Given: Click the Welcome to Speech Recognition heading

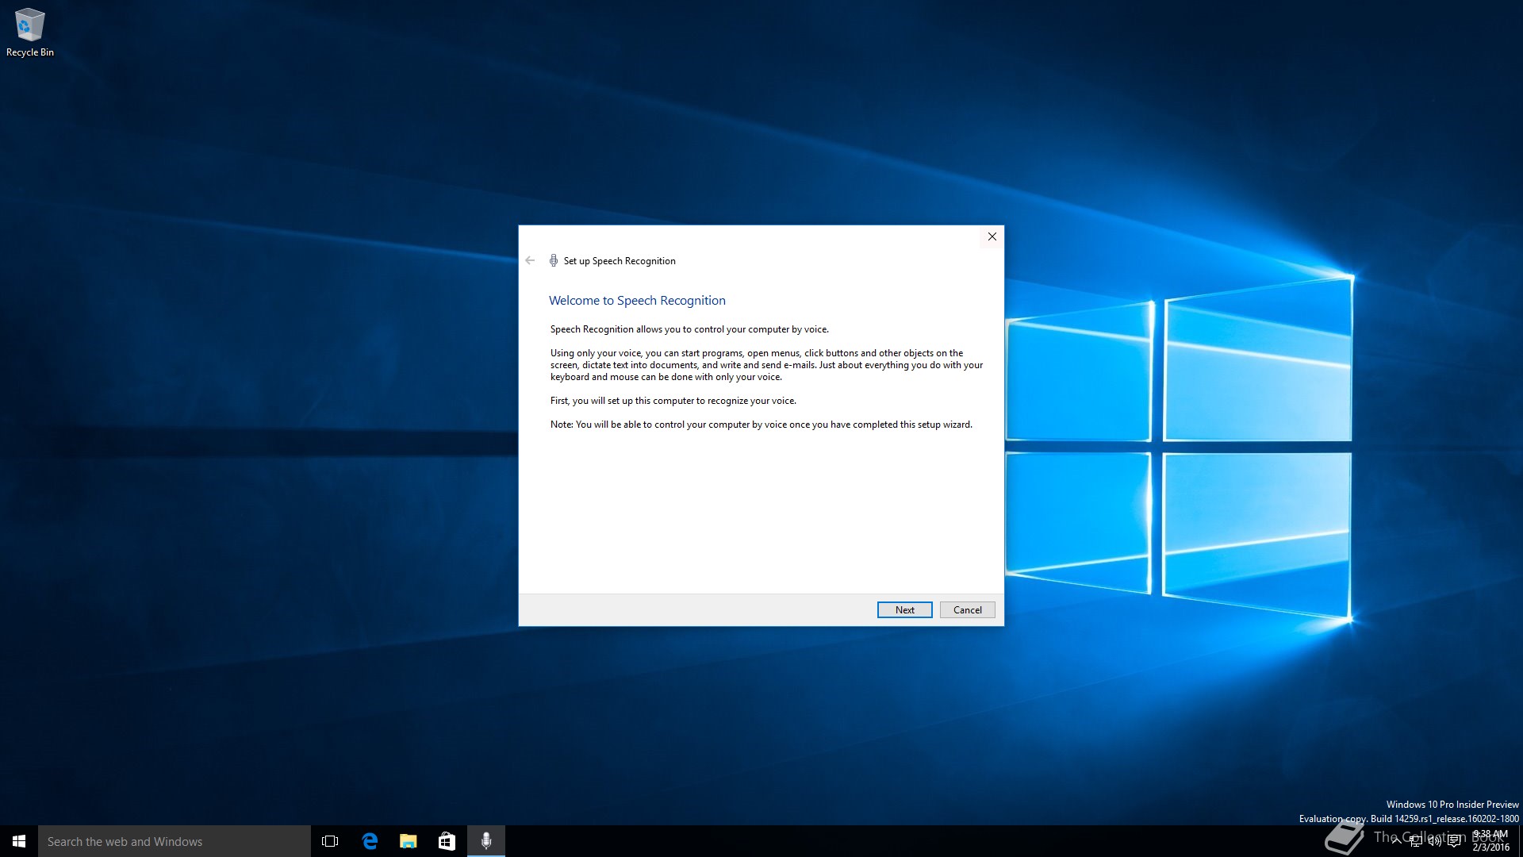Looking at the screenshot, I should [637, 300].
